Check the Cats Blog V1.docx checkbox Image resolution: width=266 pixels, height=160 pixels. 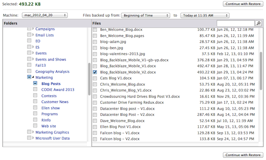95,78
